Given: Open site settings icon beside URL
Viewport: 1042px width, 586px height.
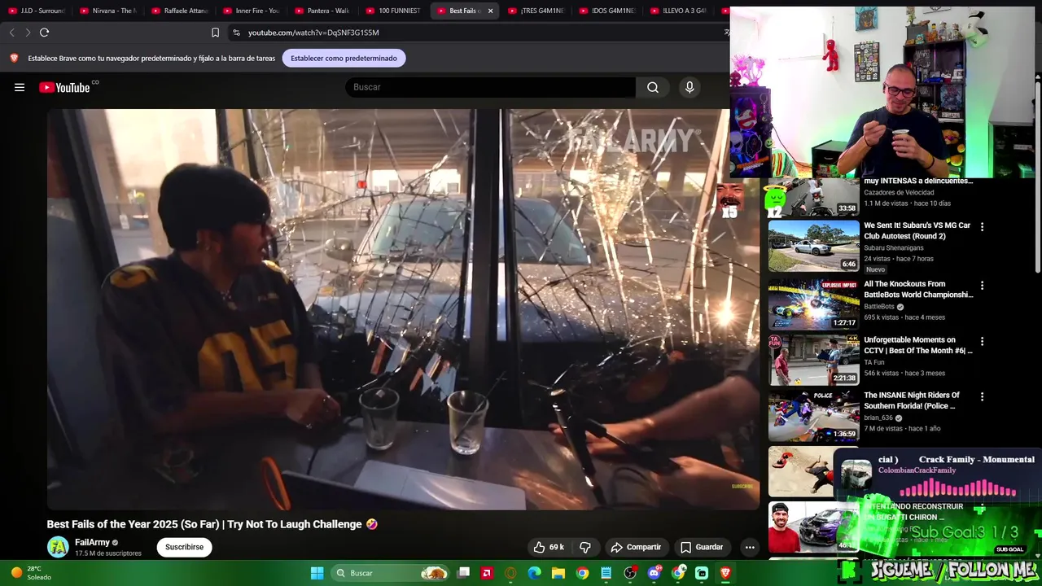Looking at the screenshot, I should 236,33.
